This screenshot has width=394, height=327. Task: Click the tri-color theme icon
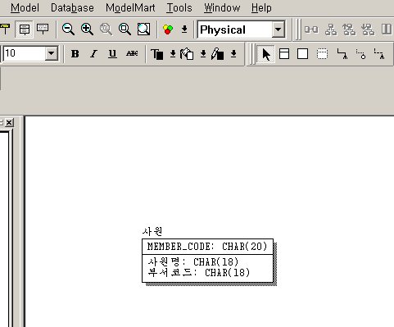[x=168, y=30]
